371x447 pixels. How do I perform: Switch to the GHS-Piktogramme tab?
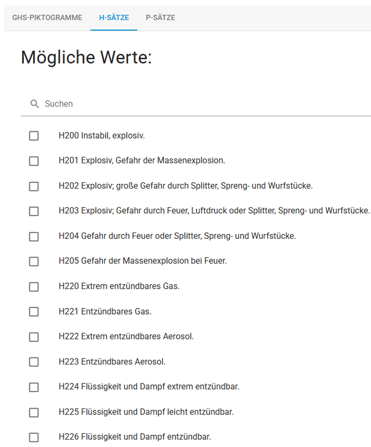pos(47,18)
